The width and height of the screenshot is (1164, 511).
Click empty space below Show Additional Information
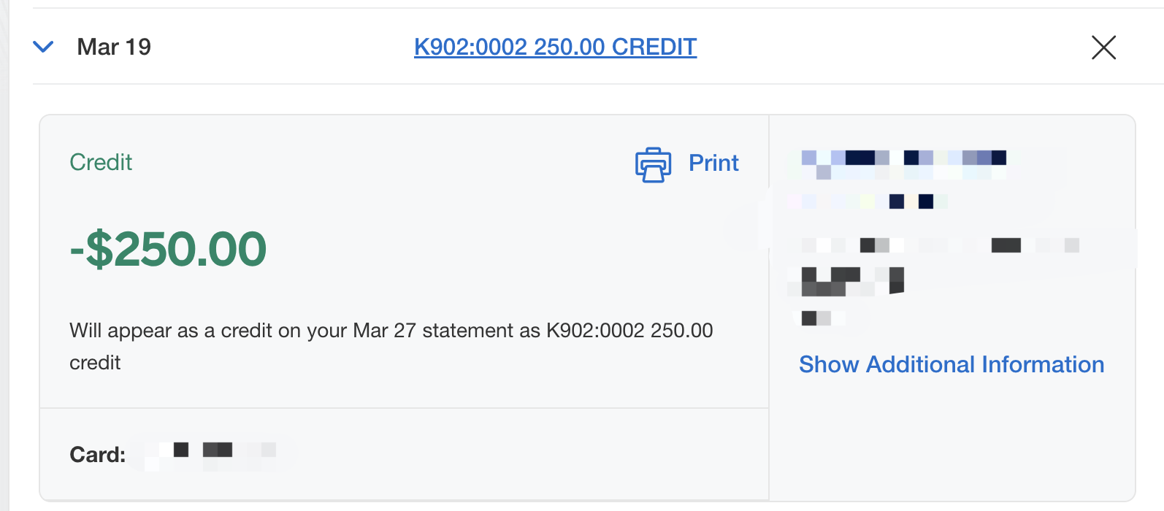point(952,438)
